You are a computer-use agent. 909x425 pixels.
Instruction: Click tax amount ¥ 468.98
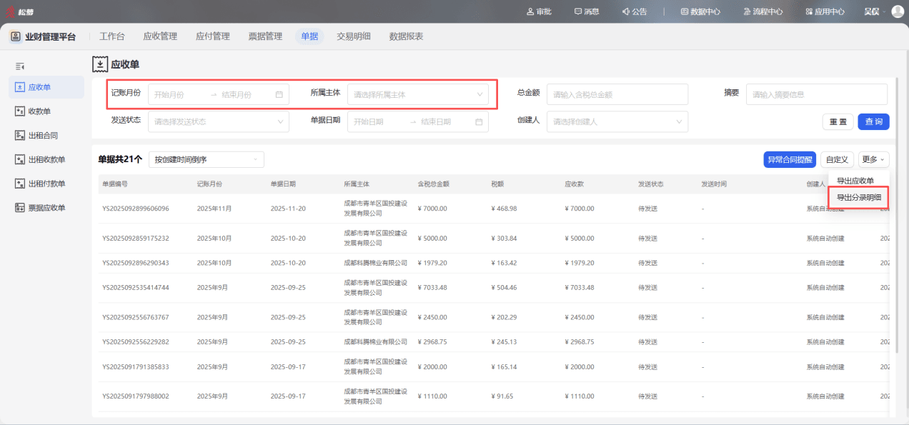(x=504, y=209)
